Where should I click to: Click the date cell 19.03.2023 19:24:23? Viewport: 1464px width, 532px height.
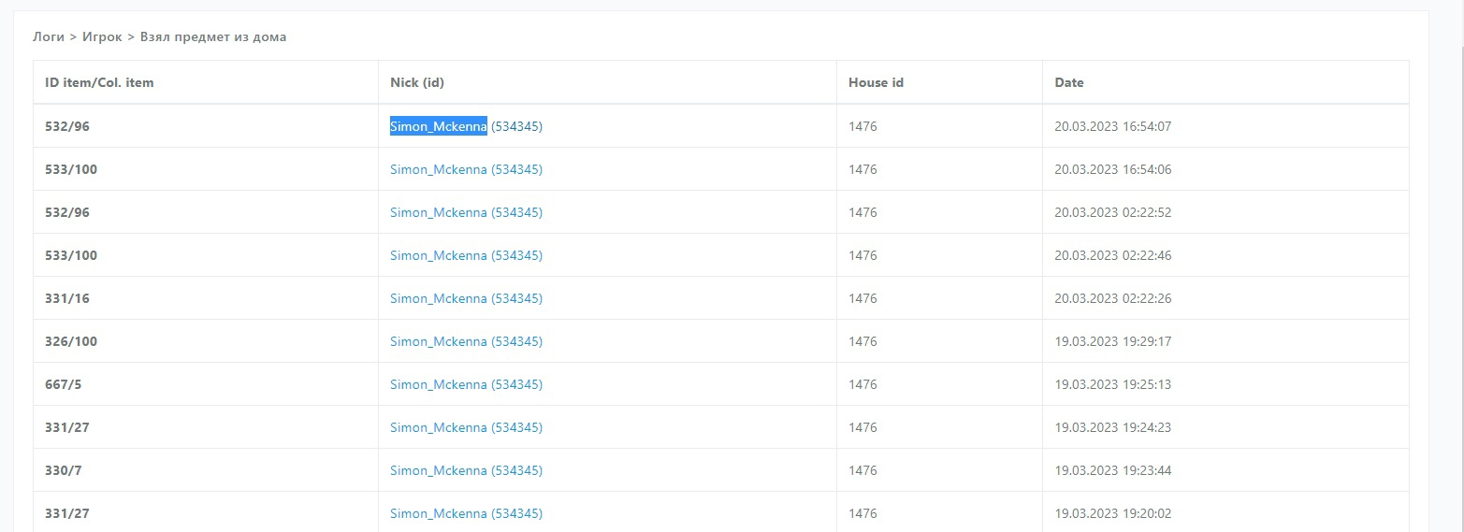pyautogui.click(x=1112, y=427)
